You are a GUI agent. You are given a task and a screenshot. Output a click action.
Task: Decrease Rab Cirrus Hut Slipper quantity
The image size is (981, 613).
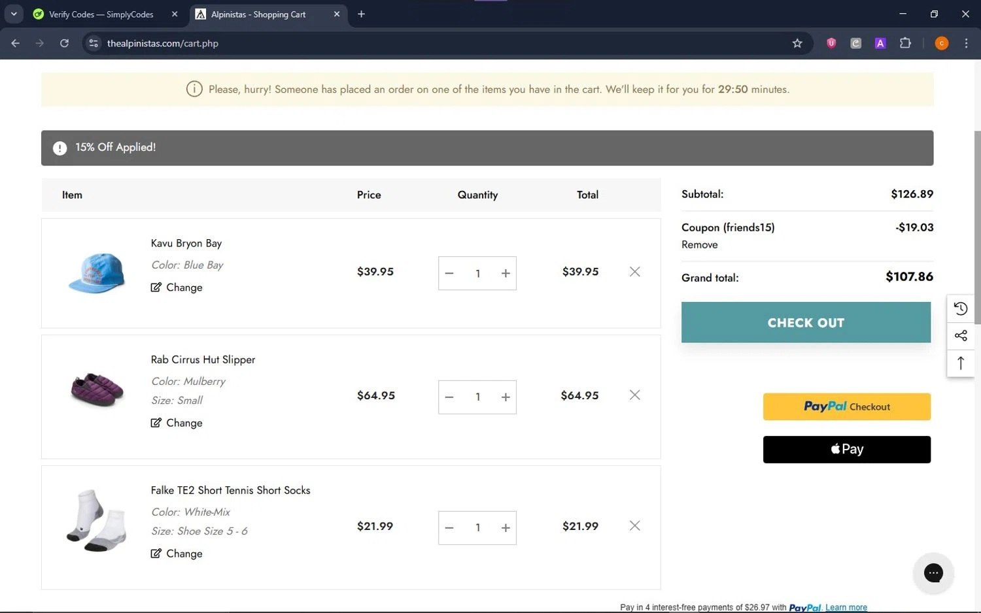tap(449, 397)
